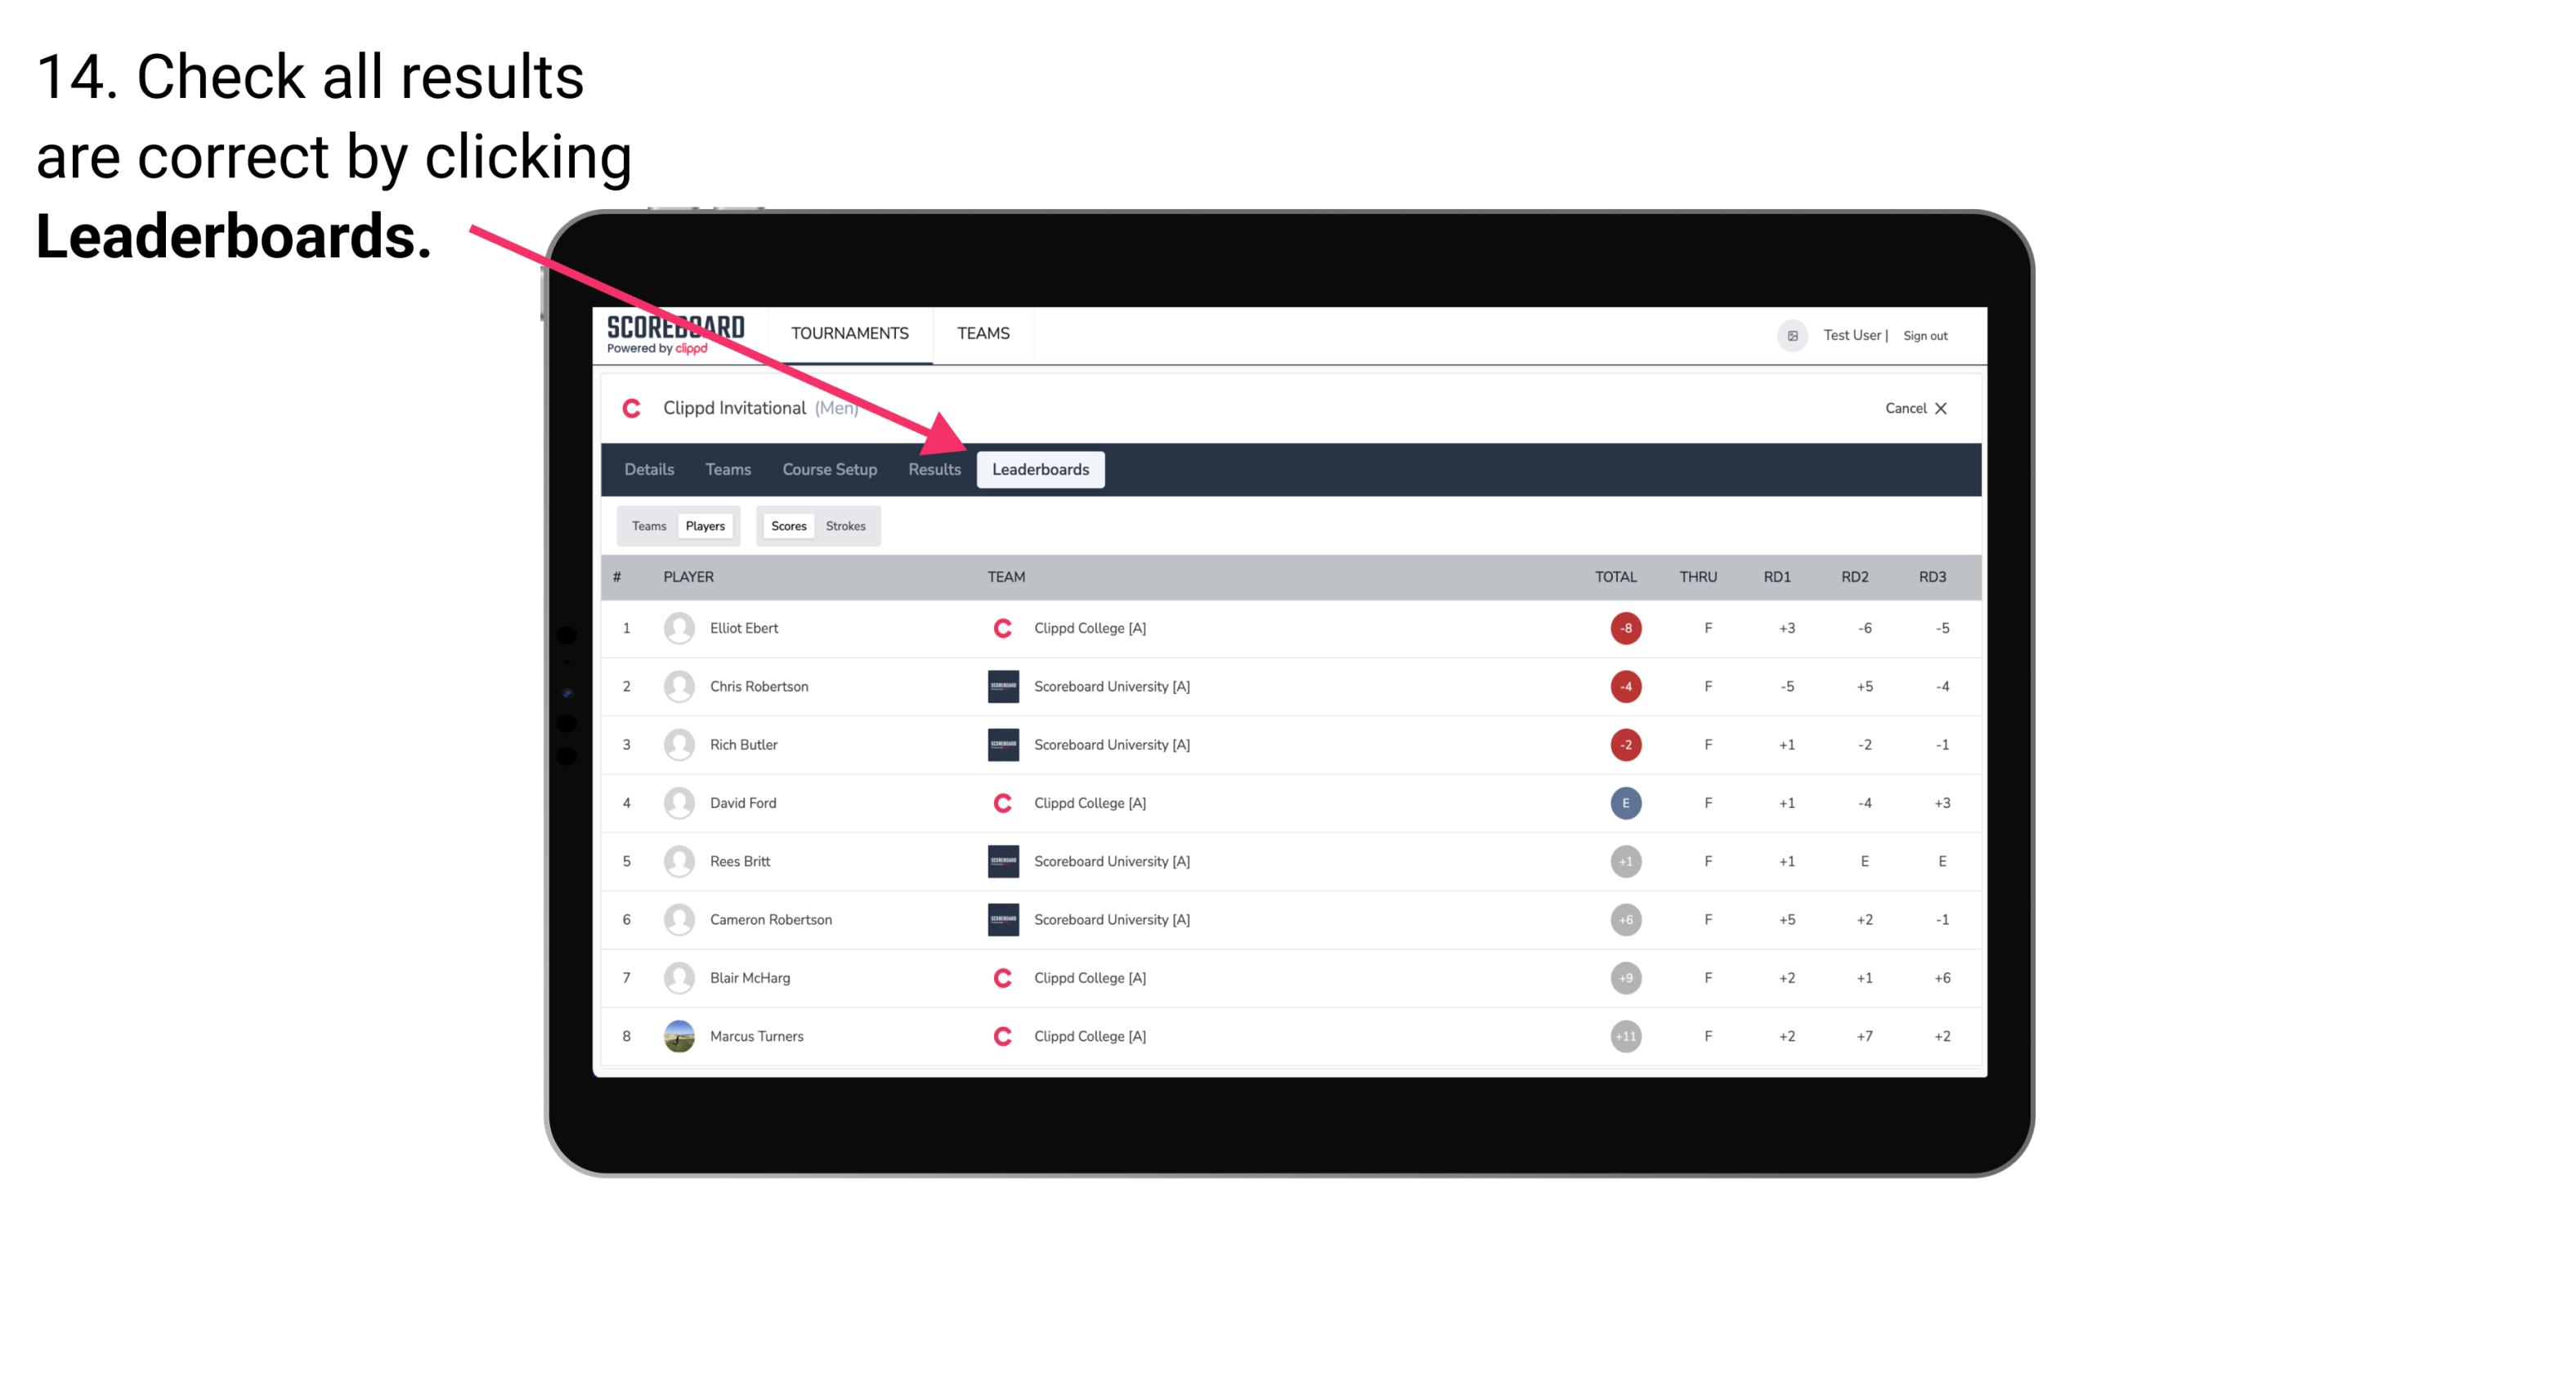Image resolution: width=2576 pixels, height=1385 pixels.
Task: Open the TOURNAMENTS menu item
Action: pos(848,333)
